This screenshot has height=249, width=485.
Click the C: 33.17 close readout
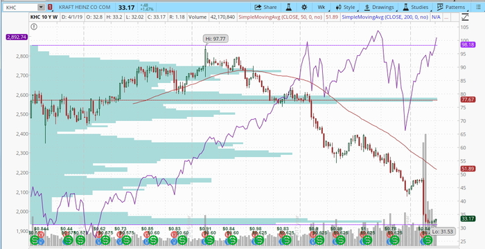156,17
